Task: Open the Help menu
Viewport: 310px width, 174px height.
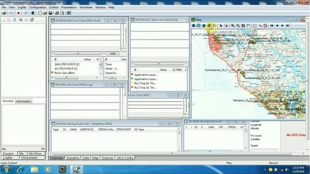Action: point(111,7)
